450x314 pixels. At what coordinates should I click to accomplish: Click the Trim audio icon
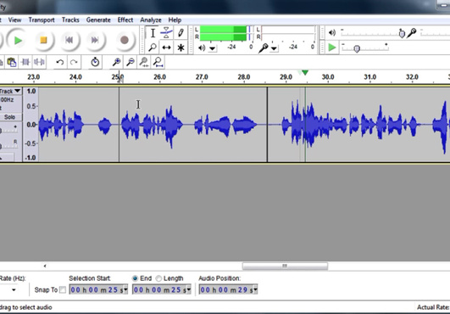point(25,62)
